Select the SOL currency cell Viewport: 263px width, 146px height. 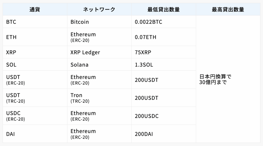[x=11, y=65]
